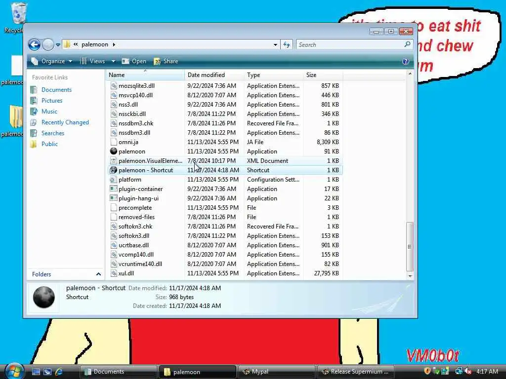Sort by Type column header
Viewport: 506px width, 379px height.
click(x=274, y=75)
